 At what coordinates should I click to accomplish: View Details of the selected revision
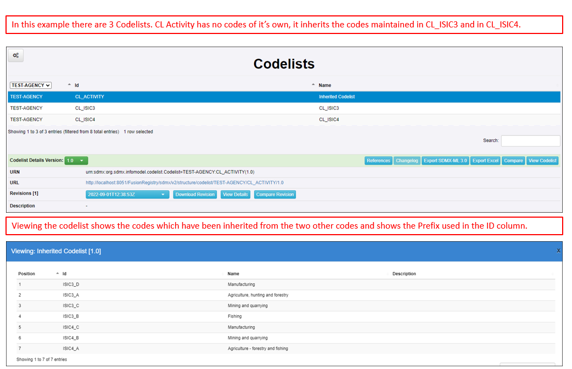point(235,194)
